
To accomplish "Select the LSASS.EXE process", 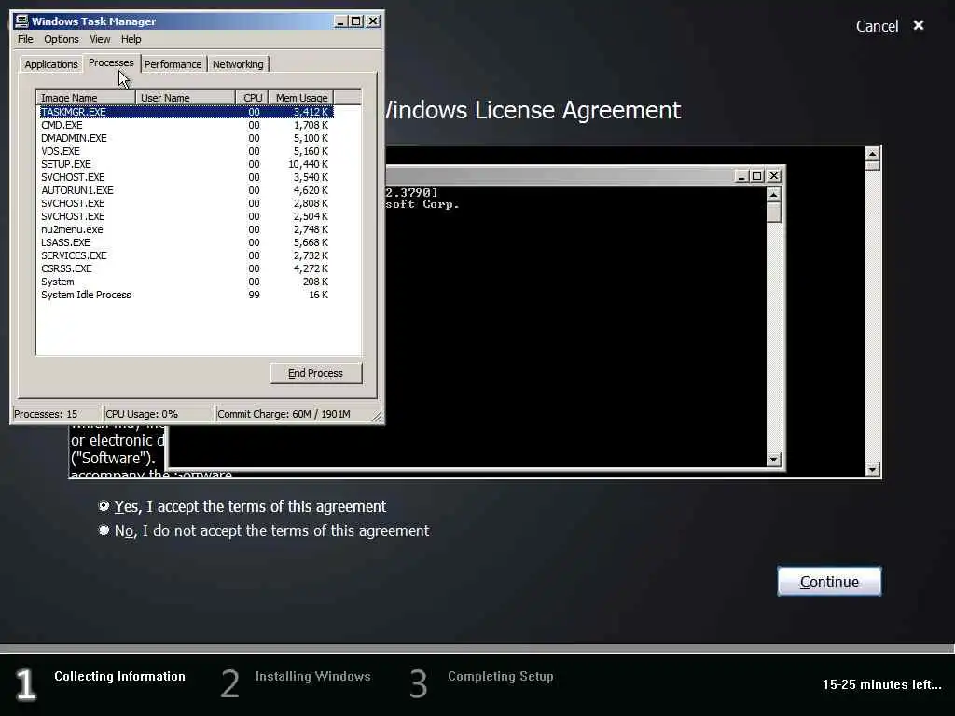I will click(x=186, y=243).
